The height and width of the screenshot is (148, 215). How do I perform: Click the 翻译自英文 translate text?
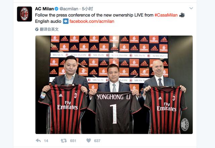click(x=49, y=29)
